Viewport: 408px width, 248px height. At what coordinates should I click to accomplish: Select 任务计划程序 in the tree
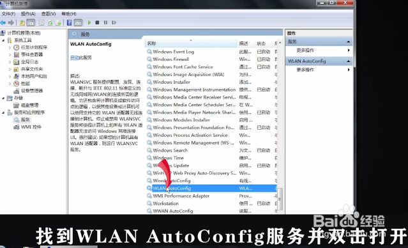34,47
